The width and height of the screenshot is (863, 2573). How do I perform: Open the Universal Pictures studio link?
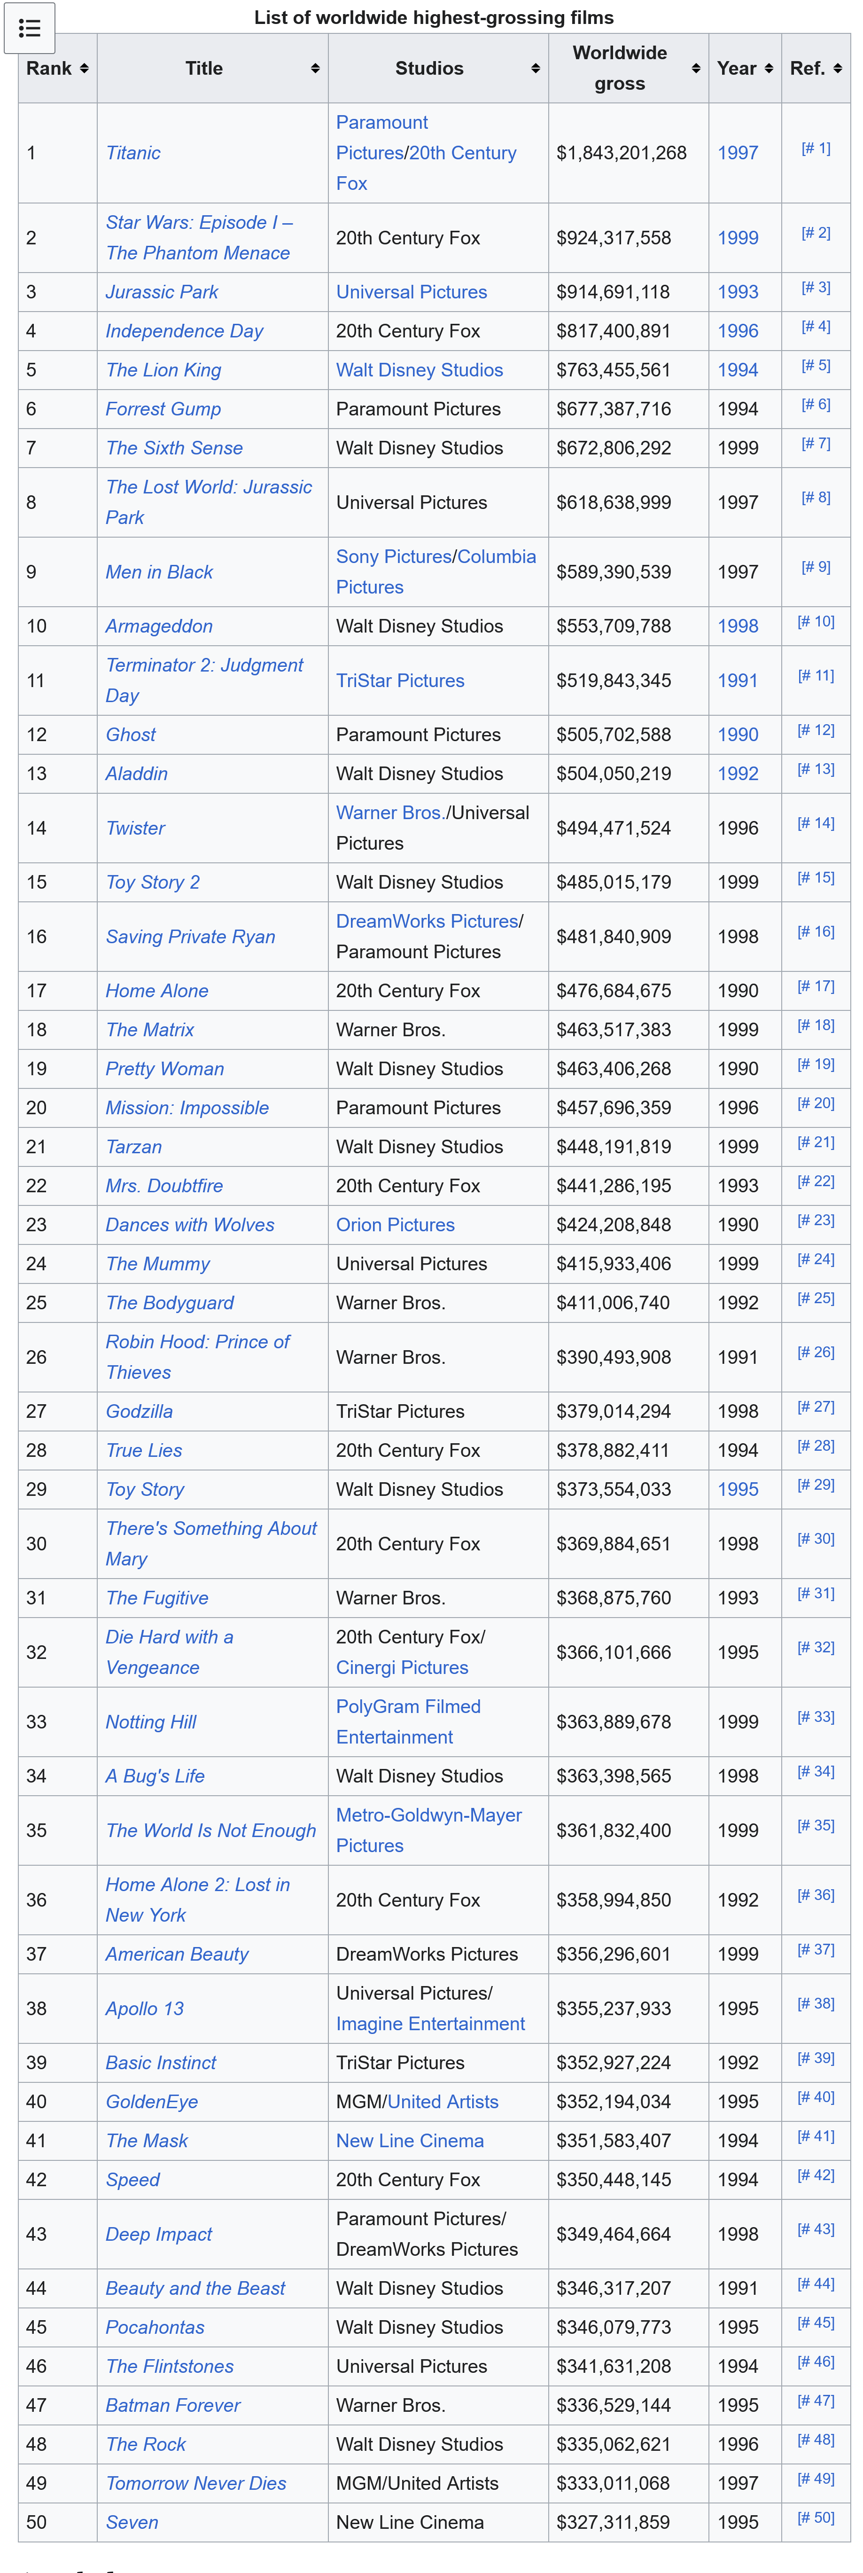click(x=412, y=292)
